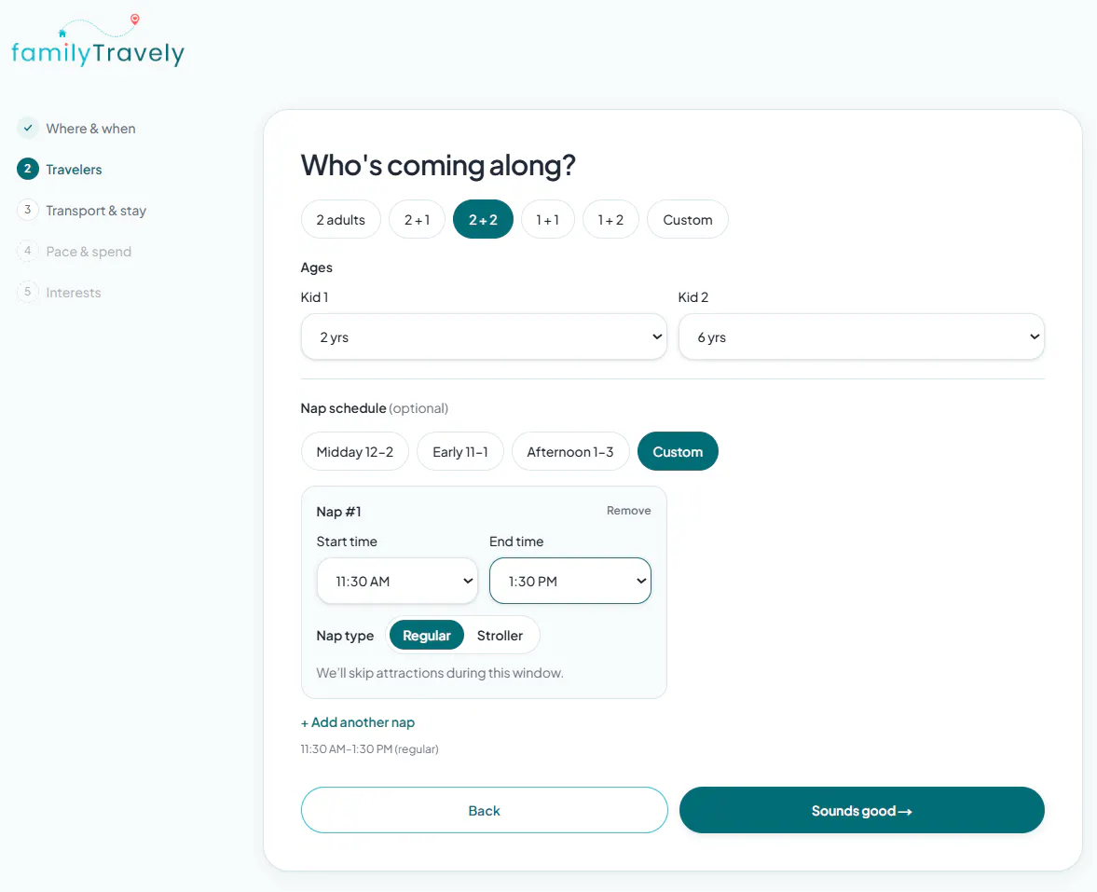This screenshot has width=1097, height=892.
Task: Pick the Midday 12–2 nap schedule
Action: pos(355,452)
